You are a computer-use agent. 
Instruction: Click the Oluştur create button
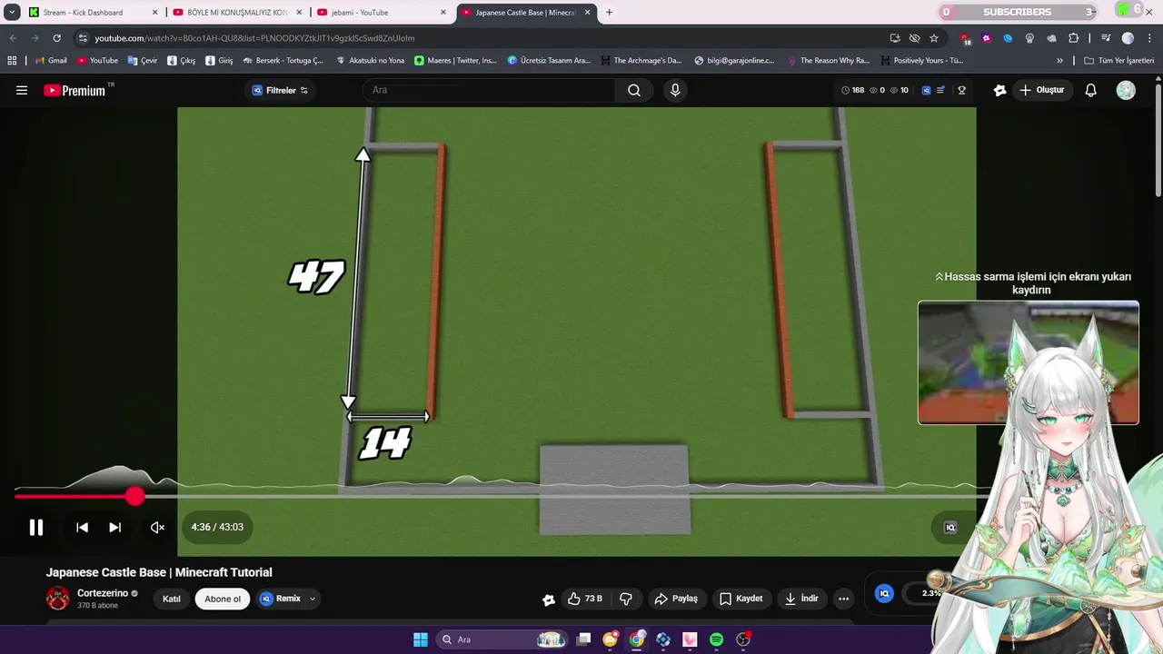[1042, 90]
